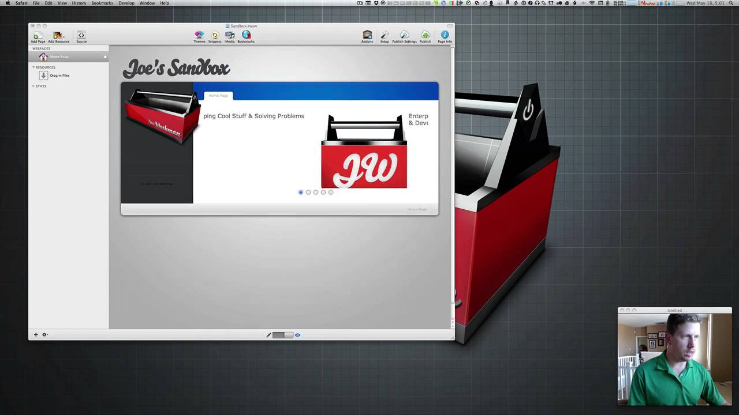This screenshot has width=739, height=415.
Task: Click the Wi-Fi status icon
Action: coord(592,3)
